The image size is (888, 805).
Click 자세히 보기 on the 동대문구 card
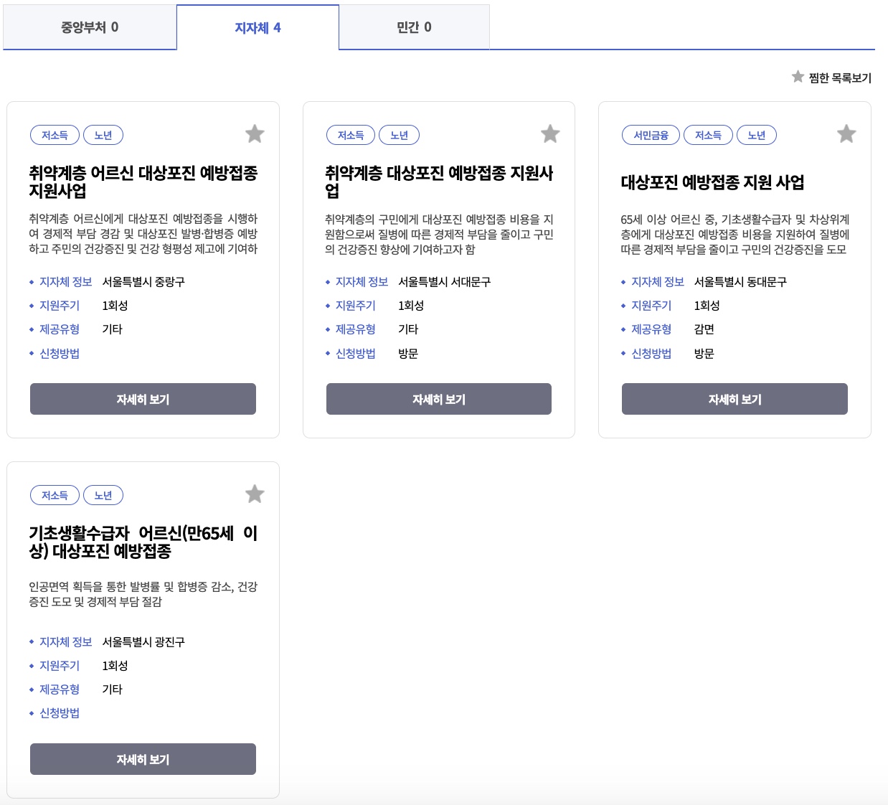pos(735,399)
